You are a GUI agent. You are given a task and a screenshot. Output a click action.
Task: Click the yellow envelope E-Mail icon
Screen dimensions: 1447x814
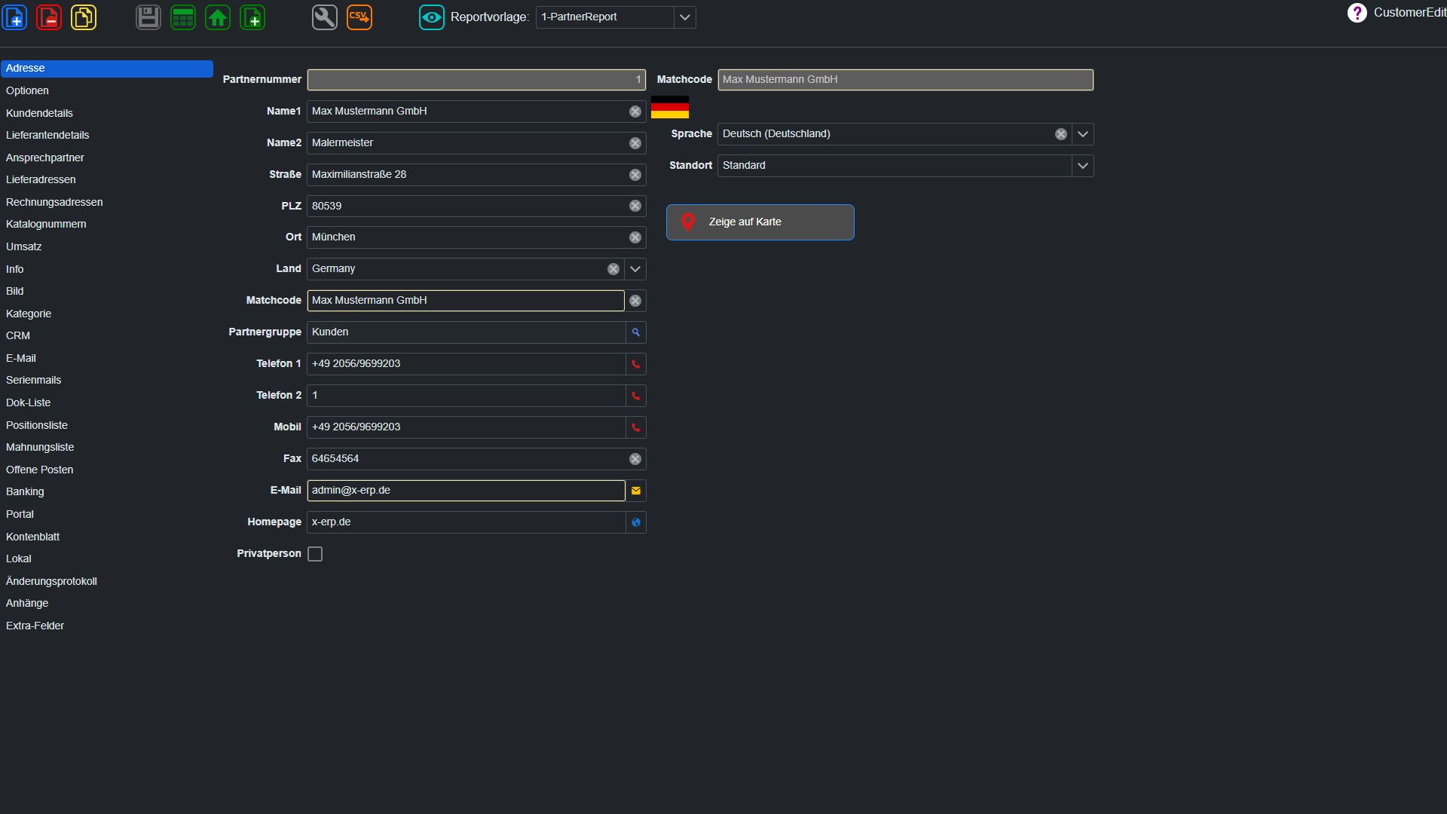(x=636, y=491)
